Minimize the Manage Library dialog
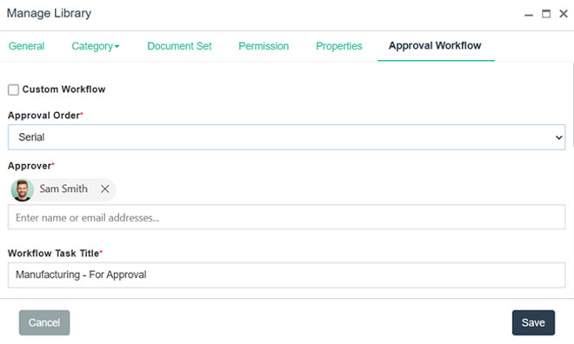Screen dimensions: 574x344 529,15
